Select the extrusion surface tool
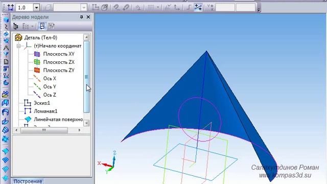The image size is (327, 184). pos(6,103)
